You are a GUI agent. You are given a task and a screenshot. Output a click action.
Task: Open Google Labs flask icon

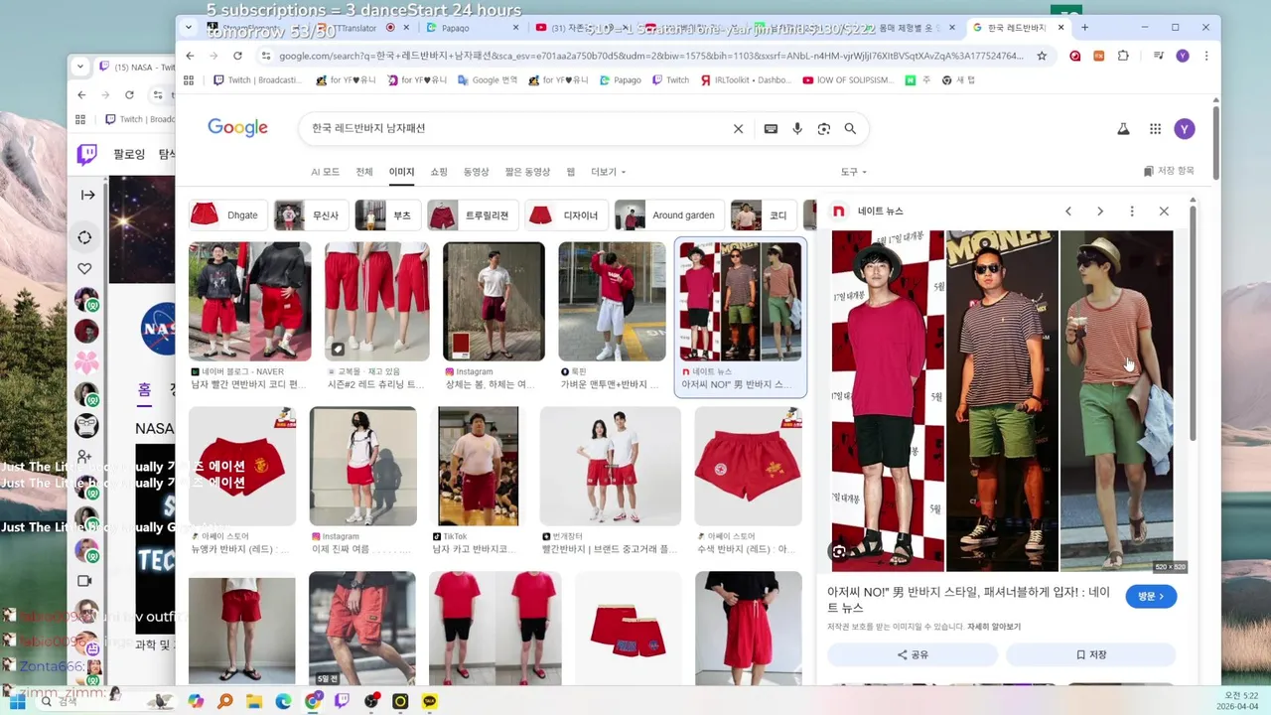tap(1124, 129)
